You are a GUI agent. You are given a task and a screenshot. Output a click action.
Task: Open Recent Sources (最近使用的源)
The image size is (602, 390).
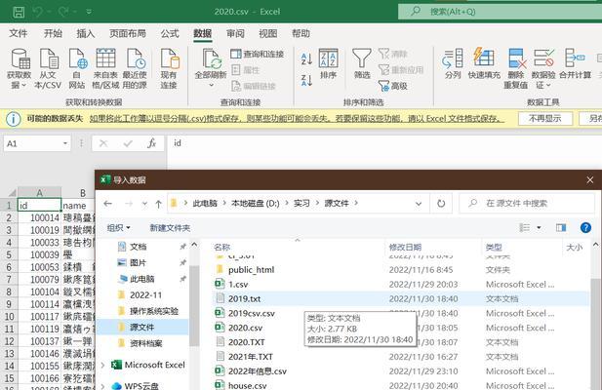pos(135,69)
